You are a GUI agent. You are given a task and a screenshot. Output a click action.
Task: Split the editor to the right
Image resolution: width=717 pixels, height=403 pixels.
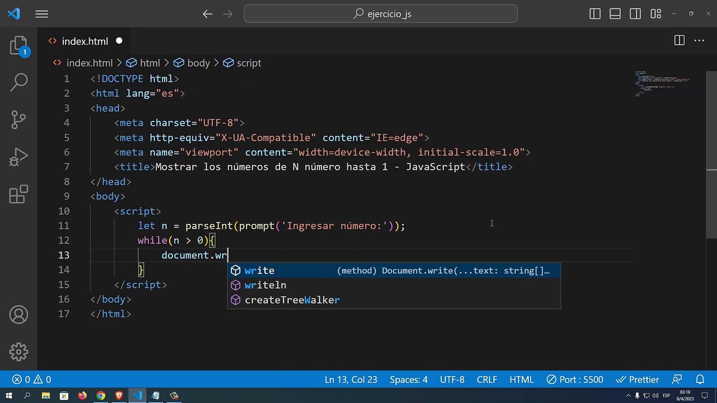(679, 40)
